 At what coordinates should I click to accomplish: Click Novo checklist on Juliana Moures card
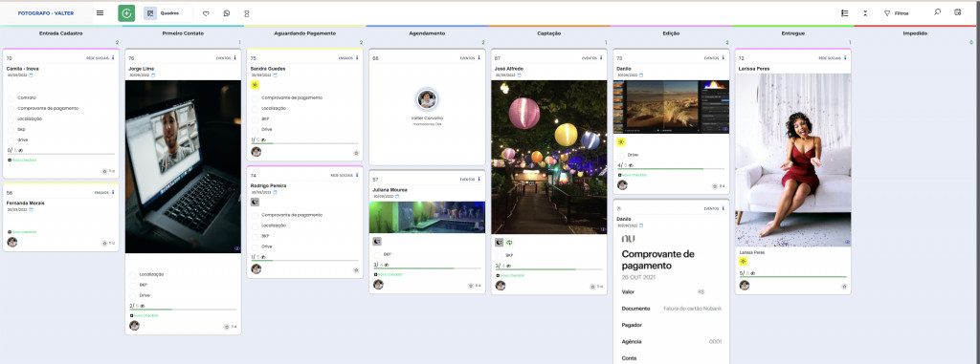389,275
